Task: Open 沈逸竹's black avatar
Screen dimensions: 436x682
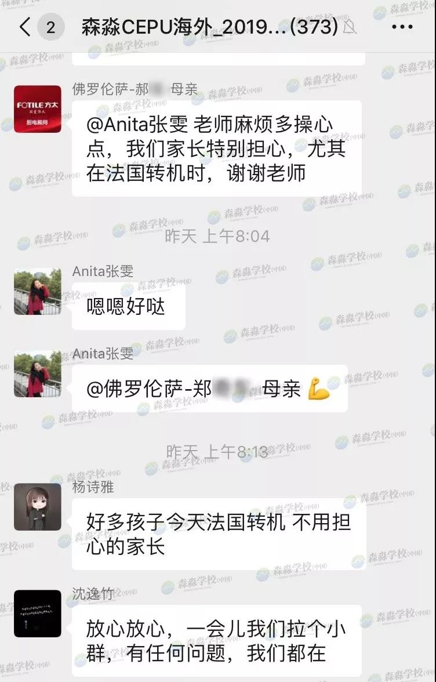Action: coord(37,614)
